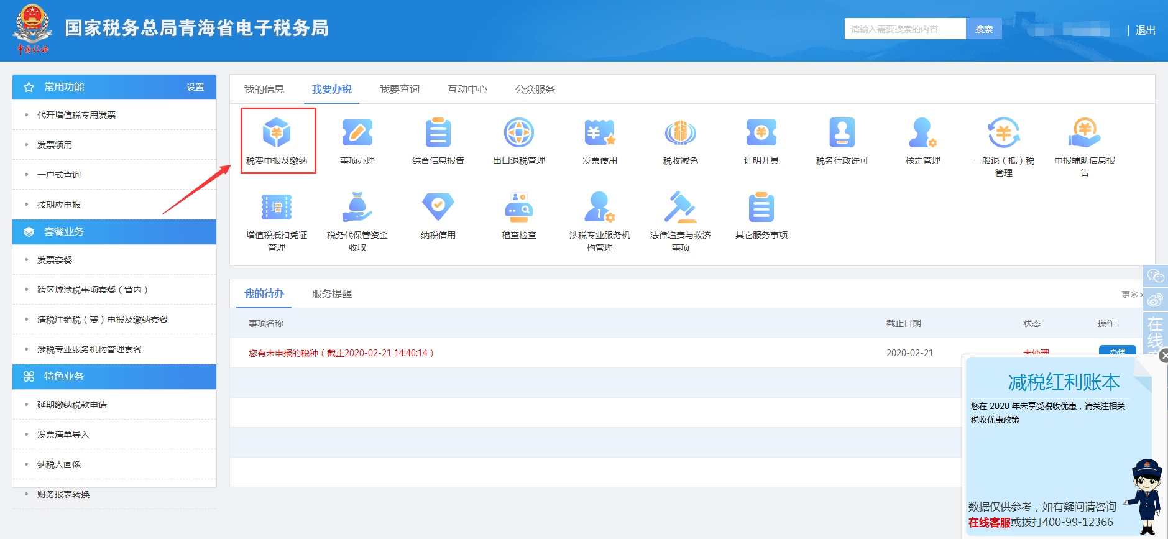Screen dimensions: 1168x539
Task: Click 在线客服 link in popup
Action: point(989,523)
